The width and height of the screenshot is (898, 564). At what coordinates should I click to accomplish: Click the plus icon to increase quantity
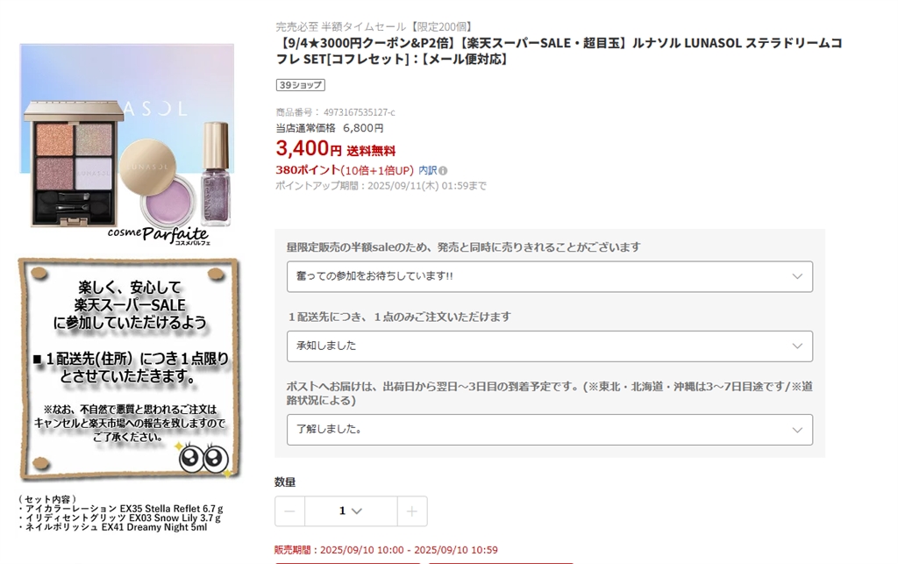point(412,510)
